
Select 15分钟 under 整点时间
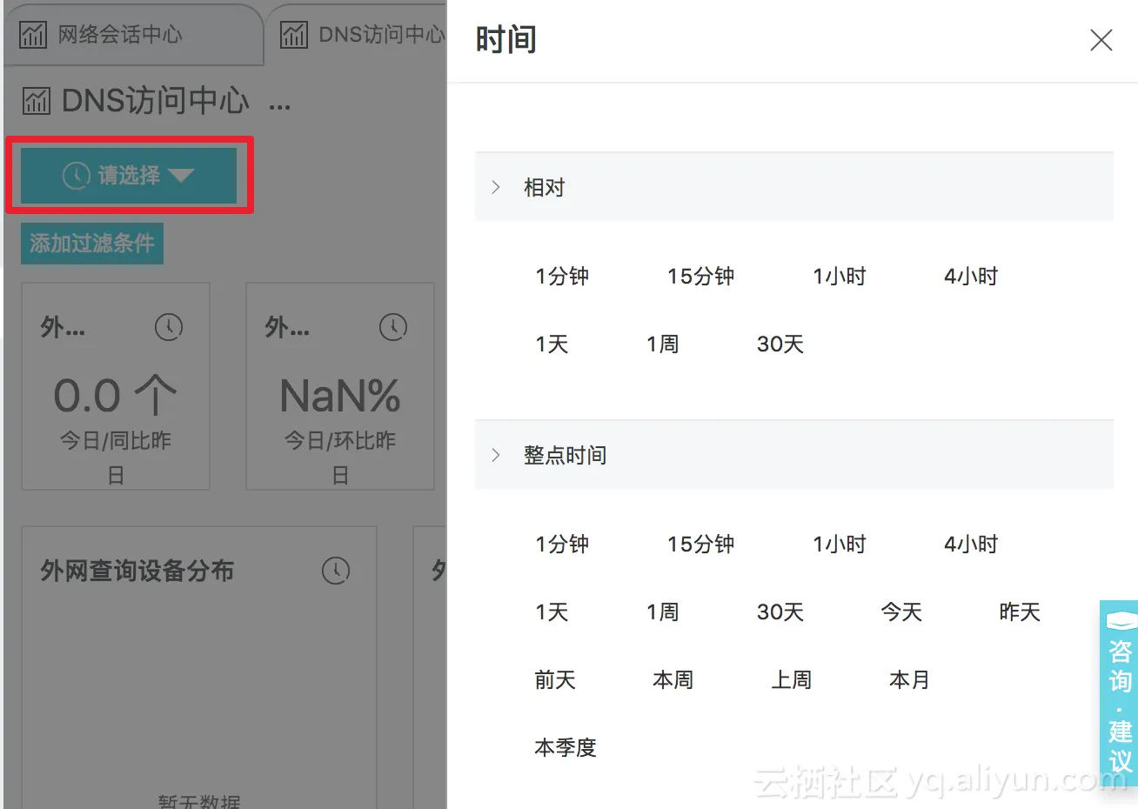coord(700,545)
